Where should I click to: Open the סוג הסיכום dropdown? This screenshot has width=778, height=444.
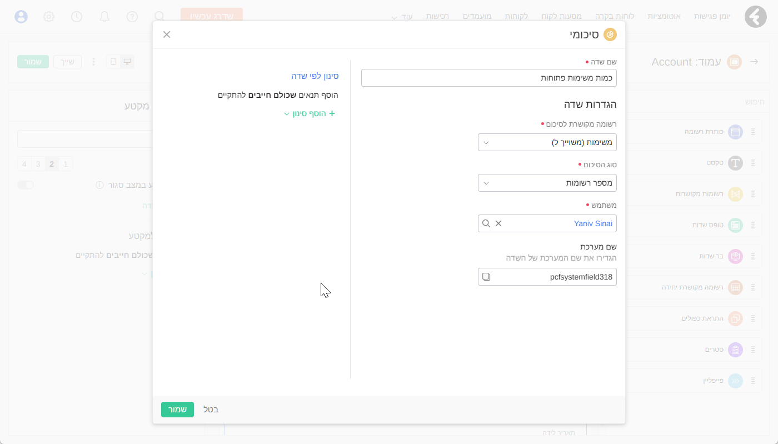click(x=547, y=183)
